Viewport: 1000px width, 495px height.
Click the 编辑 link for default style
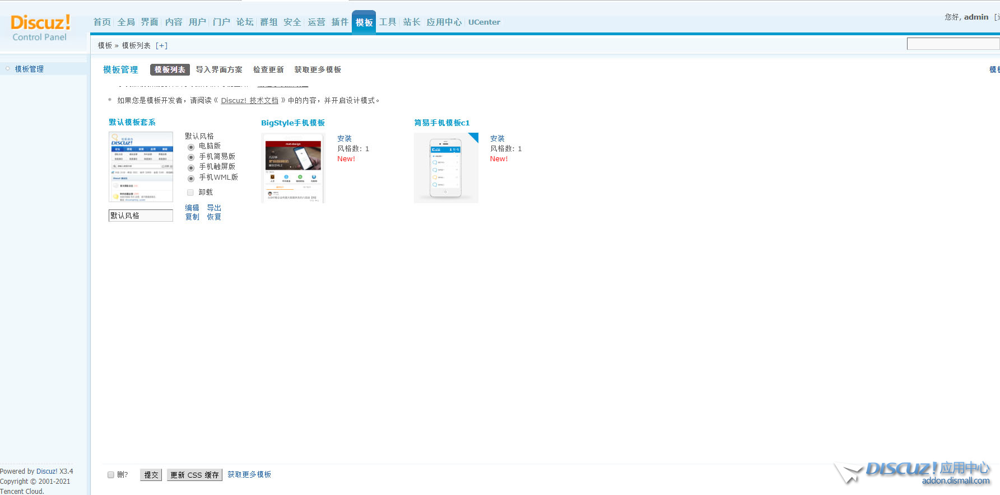(x=192, y=208)
